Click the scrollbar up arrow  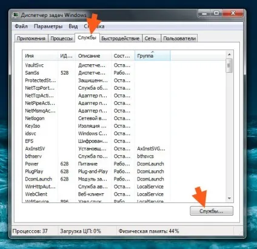229,55
